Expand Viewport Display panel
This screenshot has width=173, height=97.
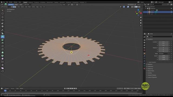(x=152, y=75)
